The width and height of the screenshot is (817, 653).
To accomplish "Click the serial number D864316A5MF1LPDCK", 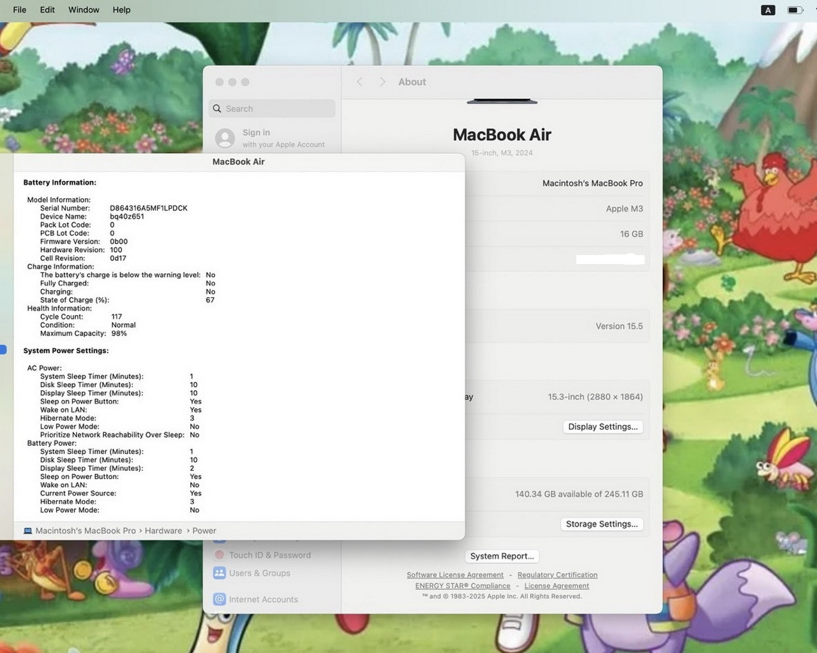I will coord(149,208).
